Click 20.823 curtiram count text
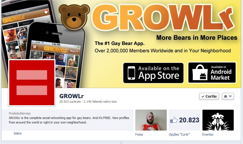 pos(70,102)
